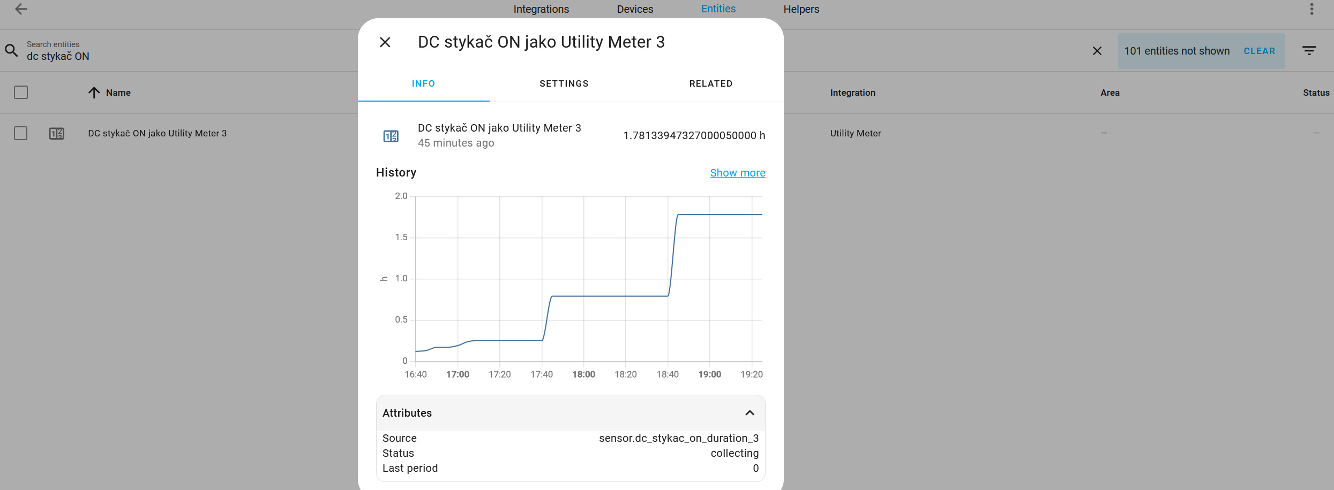Image resolution: width=1334 pixels, height=490 pixels.
Task: Click the 1.78133947327 h state value
Action: 694,135
